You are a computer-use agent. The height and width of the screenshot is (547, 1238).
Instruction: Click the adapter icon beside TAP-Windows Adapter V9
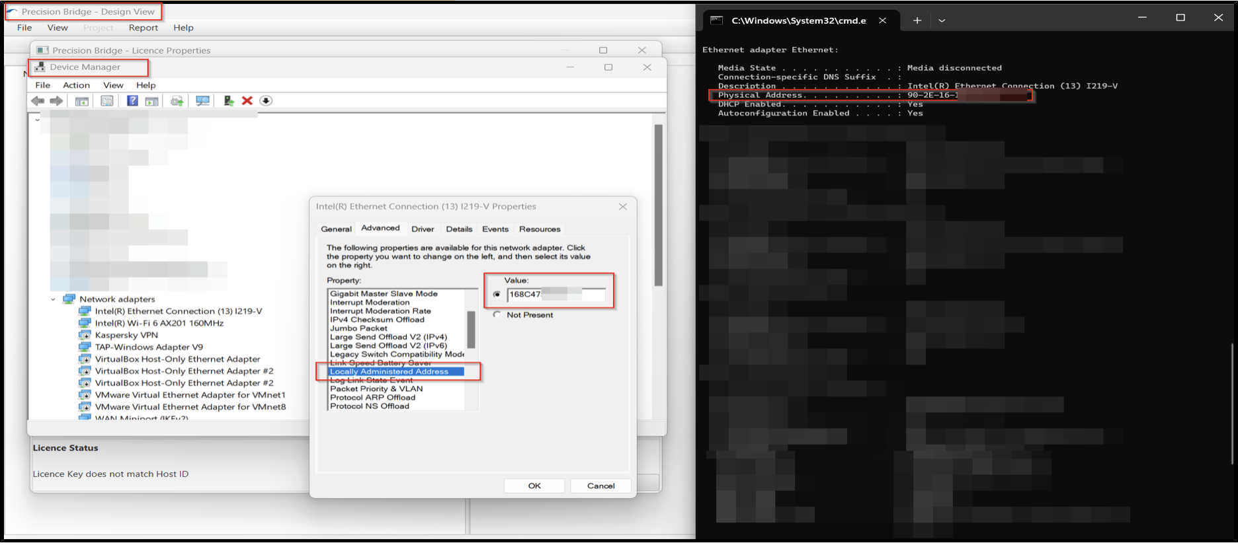point(85,347)
